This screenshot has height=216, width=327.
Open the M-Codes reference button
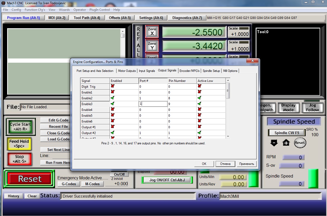[92, 184]
